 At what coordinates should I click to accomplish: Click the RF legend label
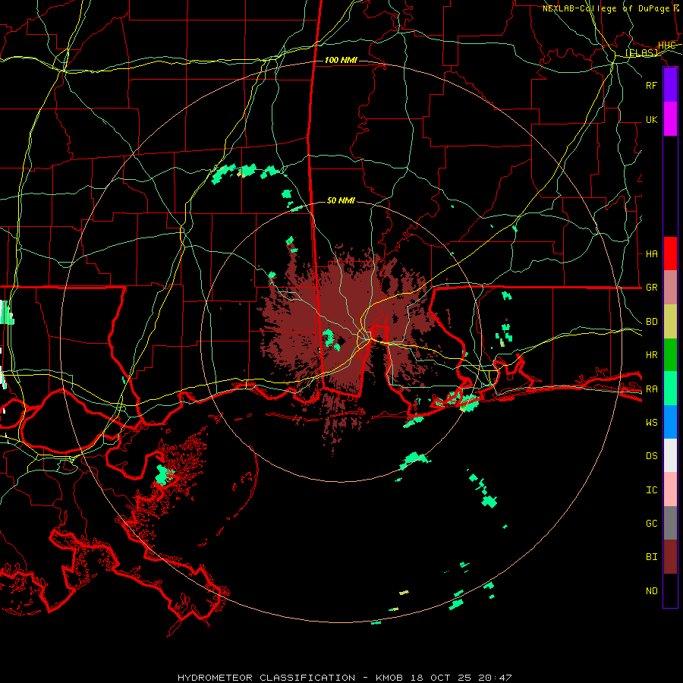pos(652,85)
